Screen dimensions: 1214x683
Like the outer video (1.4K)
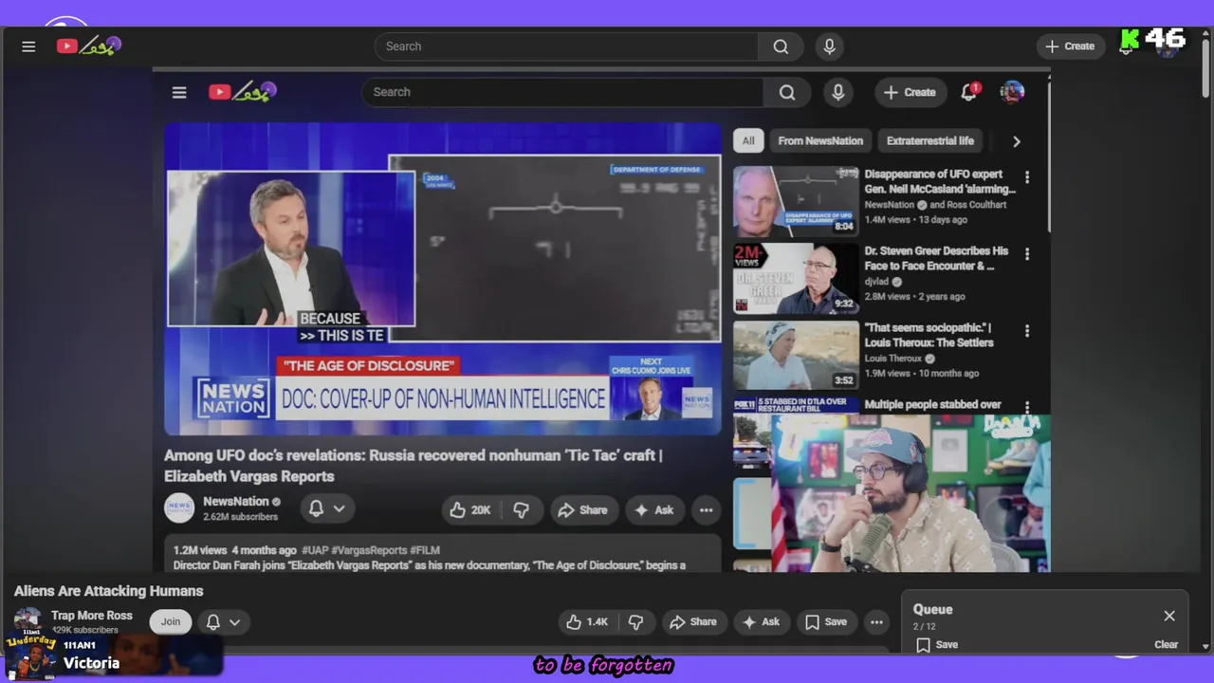587,621
